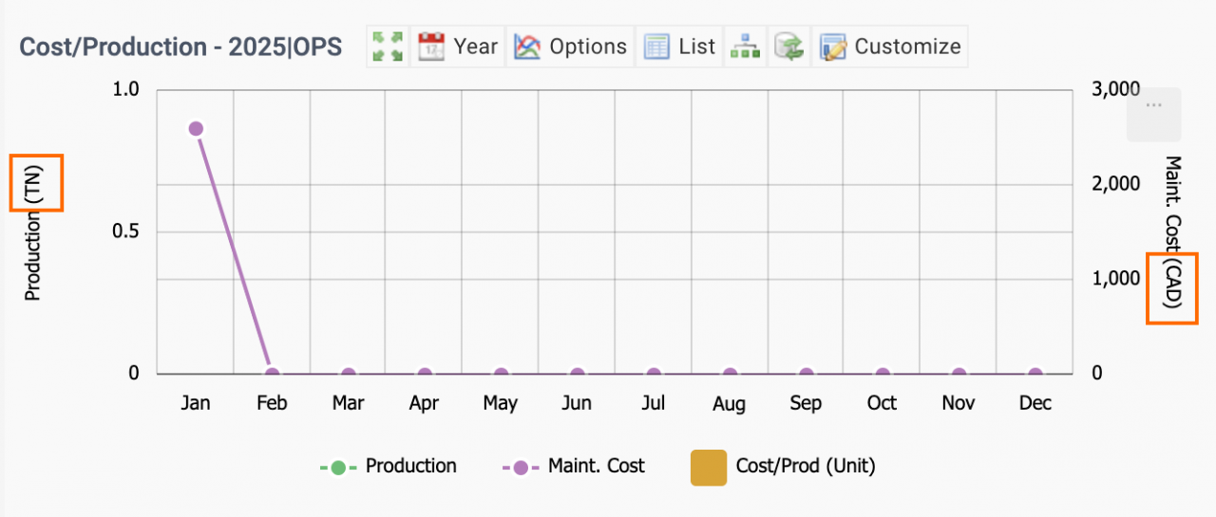Click the chart title Cost/Production - 2025|OPS
This screenshot has height=517, width=1216.
[x=180, y=46]
